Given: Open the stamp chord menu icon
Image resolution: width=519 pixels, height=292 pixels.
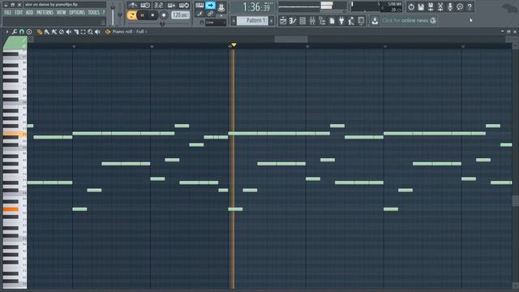Looking at the screenshot, I should (29, 32).
